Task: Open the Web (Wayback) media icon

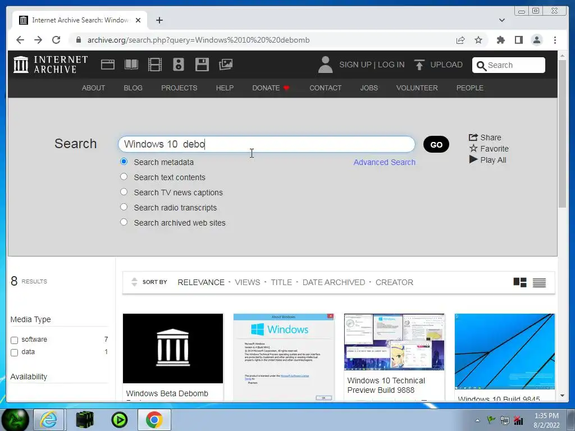Action: 108,65
